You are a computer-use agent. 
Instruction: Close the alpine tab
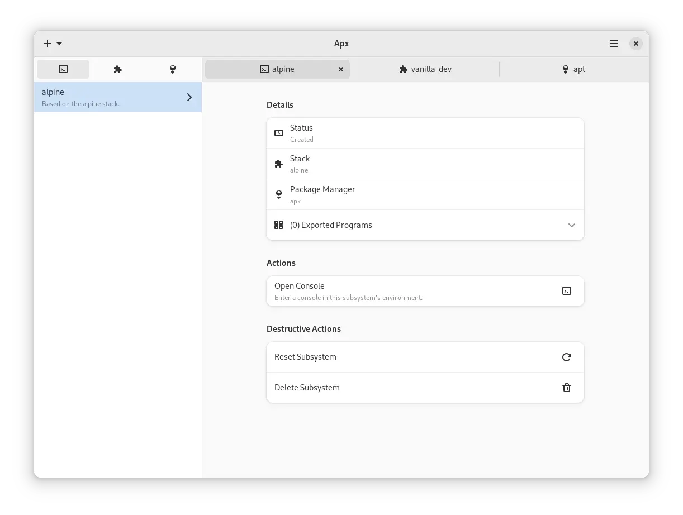[x=340, y=69]
